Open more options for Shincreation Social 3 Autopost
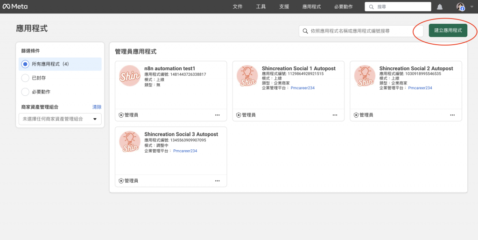Image resolution: width=478 pixels, height=240 pixels. point(218,181)
